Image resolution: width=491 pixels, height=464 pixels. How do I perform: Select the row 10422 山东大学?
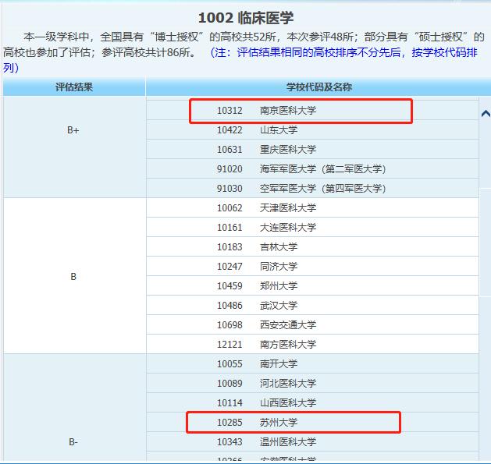pyautogui.click(x=312, y=130)
